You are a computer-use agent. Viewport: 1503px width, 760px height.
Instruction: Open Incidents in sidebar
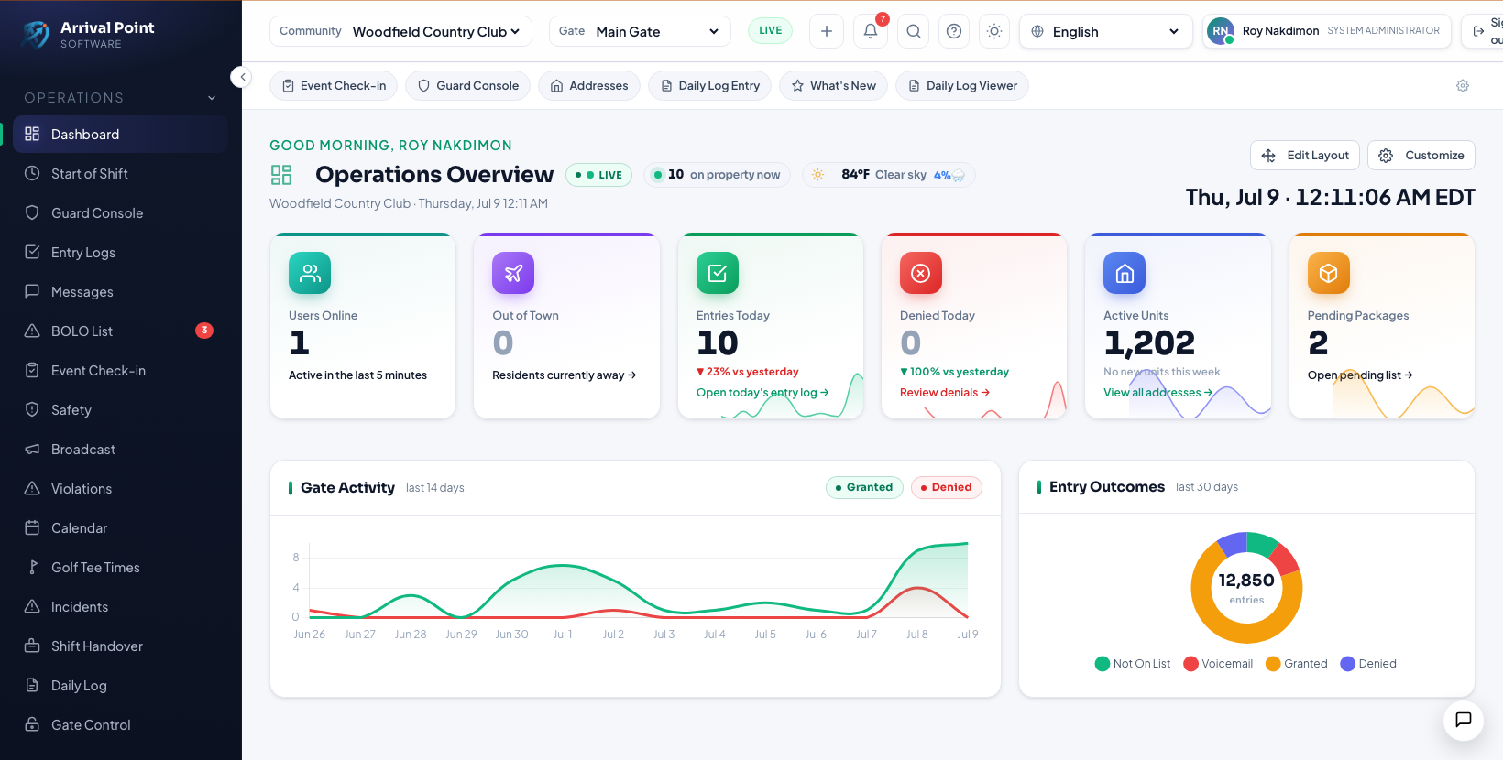(120, 607)
